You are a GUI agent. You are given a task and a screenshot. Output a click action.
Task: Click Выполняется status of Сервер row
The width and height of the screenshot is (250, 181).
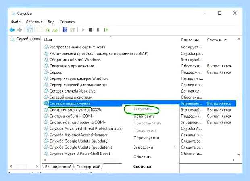click(x=219, y=72)
